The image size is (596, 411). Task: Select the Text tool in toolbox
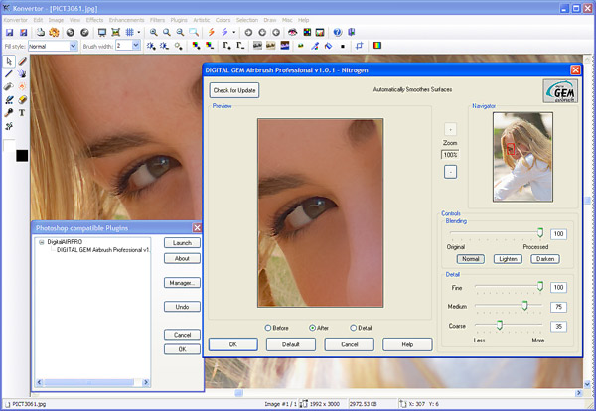tap(22, 113)
